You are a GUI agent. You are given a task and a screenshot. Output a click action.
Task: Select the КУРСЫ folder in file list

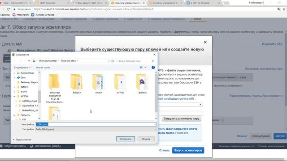coord(121,84)
